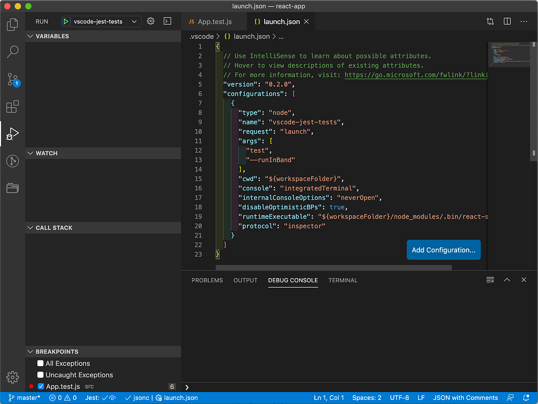Select the launch.json editor tab
Screen dimensions: 538x404
281,21
